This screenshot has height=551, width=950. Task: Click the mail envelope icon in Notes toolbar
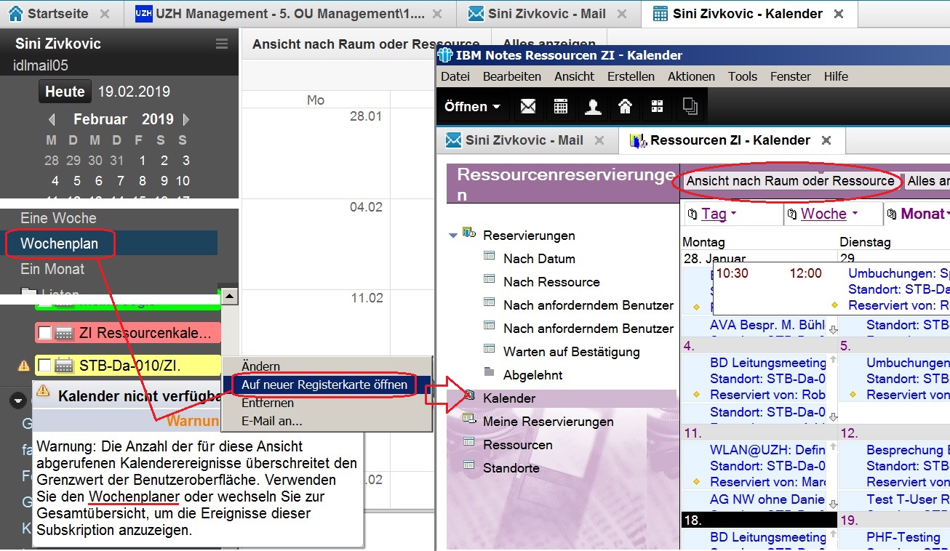528,107
